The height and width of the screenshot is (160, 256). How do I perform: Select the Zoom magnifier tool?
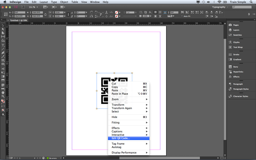tap(3, 96)
